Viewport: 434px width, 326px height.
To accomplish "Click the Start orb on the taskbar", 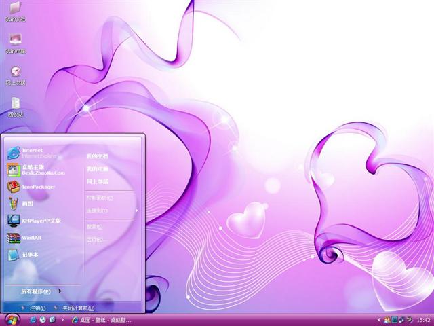I will tap(12, 319).
